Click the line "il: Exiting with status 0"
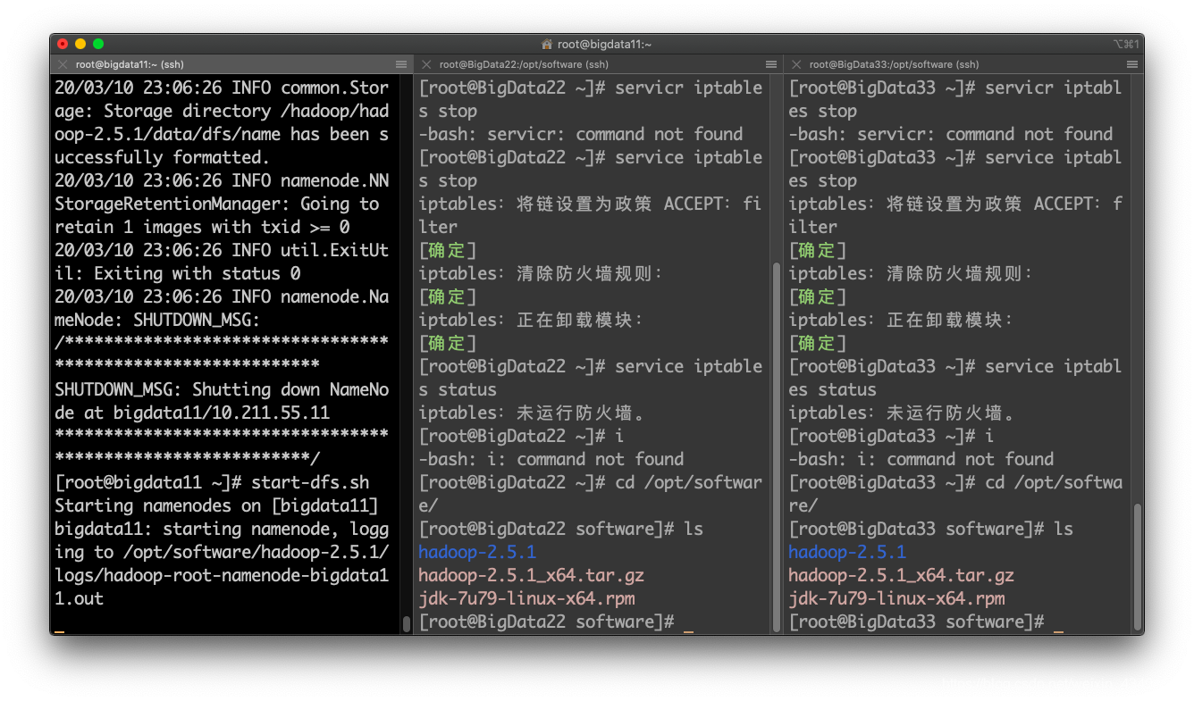The width and height of the screenshot is (1194, 701). point(178,273)
